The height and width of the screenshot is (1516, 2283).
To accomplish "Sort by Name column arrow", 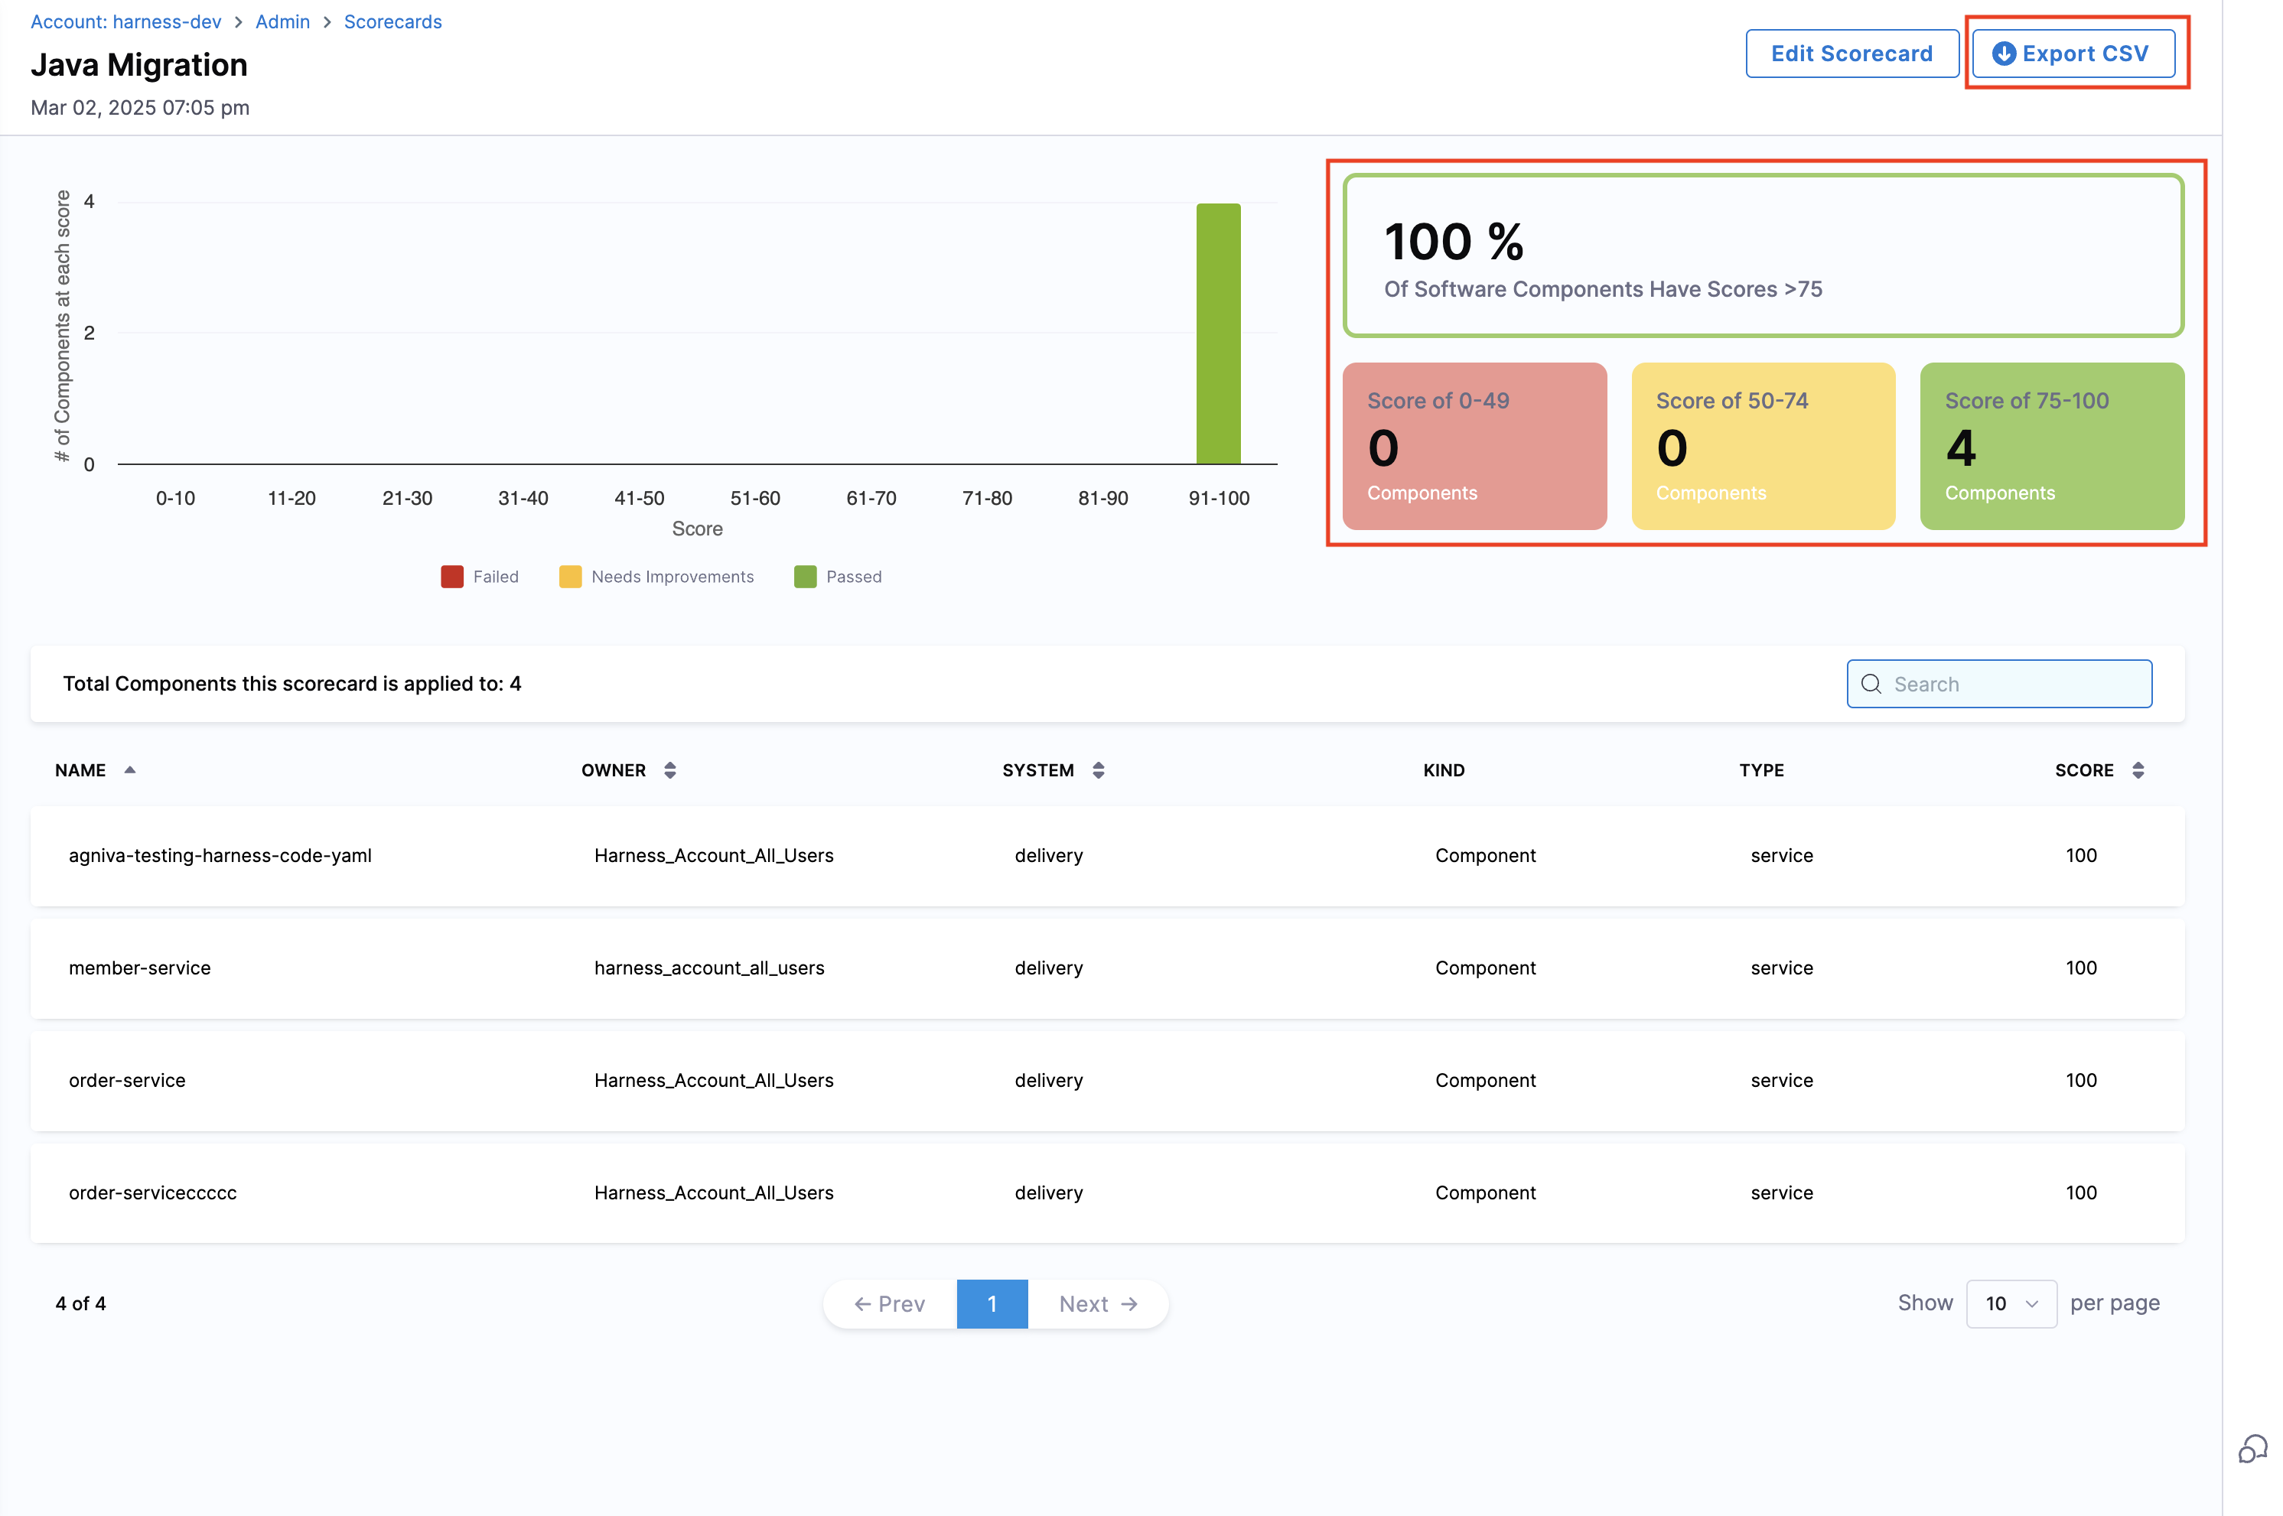I will (129, 769).
